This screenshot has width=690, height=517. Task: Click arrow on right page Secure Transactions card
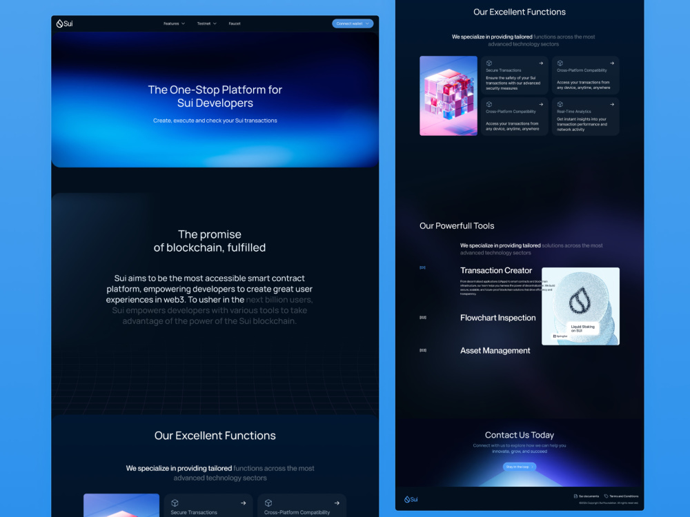(541, 63)
